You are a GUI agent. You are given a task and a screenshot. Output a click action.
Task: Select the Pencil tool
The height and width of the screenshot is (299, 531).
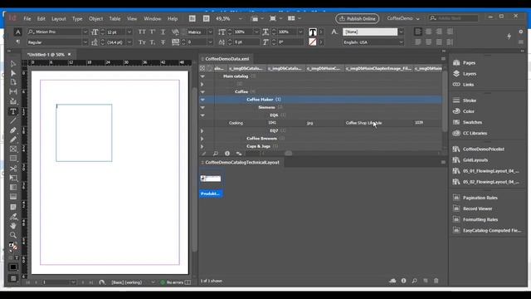(x=13, y=140)
